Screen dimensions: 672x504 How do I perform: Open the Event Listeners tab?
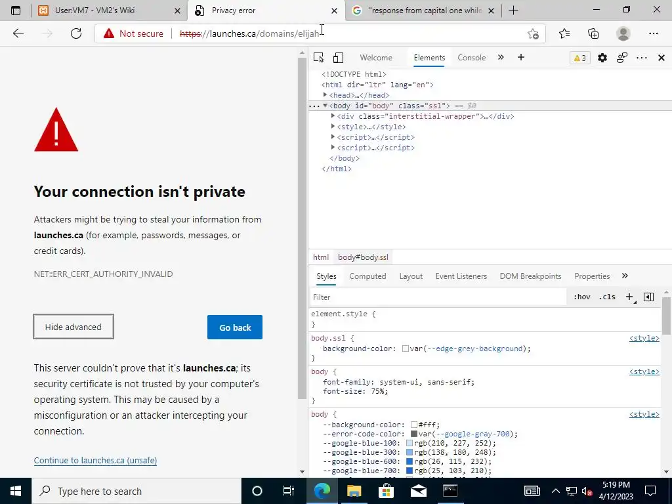coord(461,276)
